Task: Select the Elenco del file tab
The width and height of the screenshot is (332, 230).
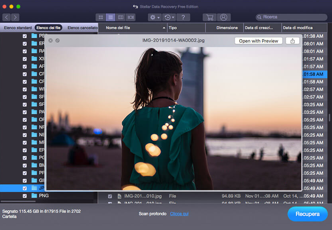Action: (48, 28)
